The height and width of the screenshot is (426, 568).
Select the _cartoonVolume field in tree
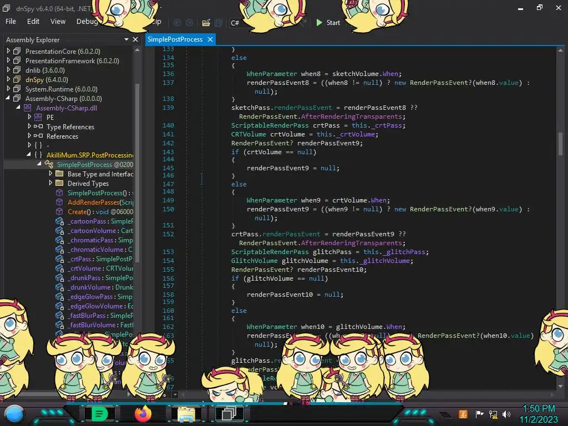point(100,230)
